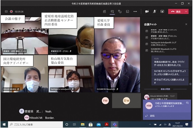Select the meeting room video tile

pyautogui.click(x=24, y=36)
